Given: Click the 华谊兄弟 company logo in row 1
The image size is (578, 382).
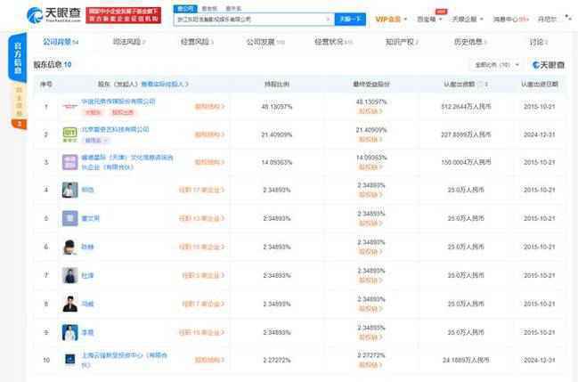Looking at the screenshot, I should (x=70, y=106).
